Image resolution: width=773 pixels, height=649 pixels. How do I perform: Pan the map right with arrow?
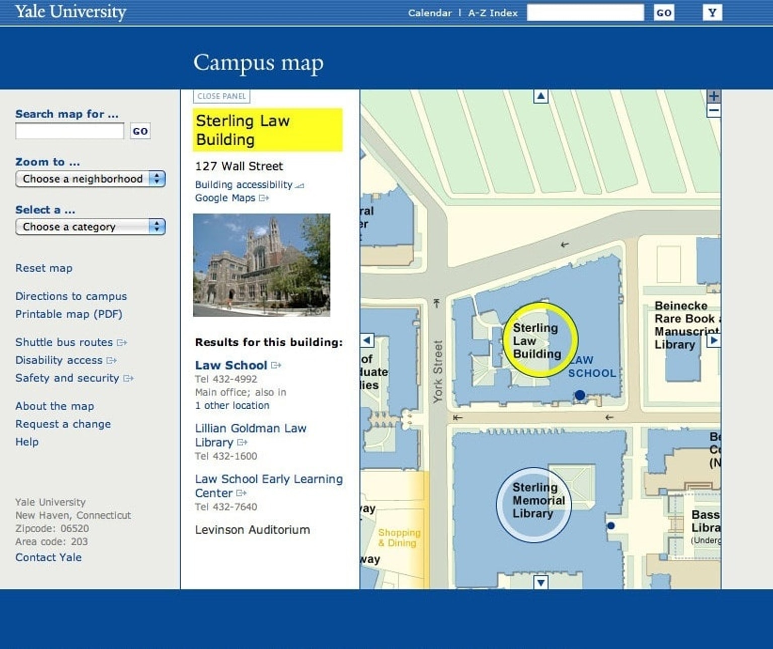coord(713,340)
